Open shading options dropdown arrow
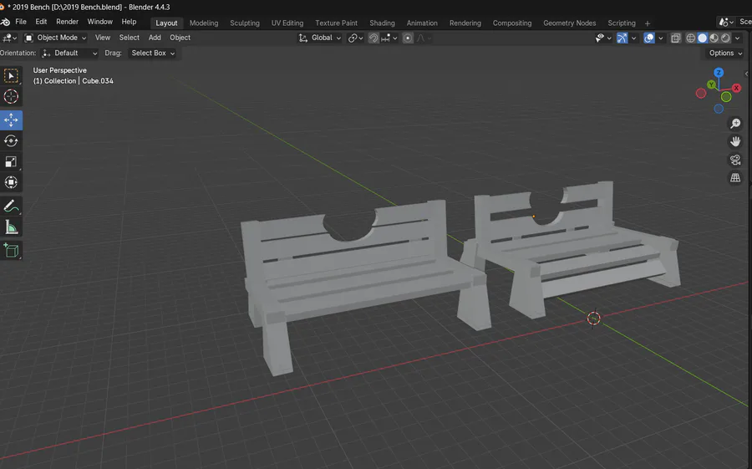This screenshot has width=752, height=469. 738,38
